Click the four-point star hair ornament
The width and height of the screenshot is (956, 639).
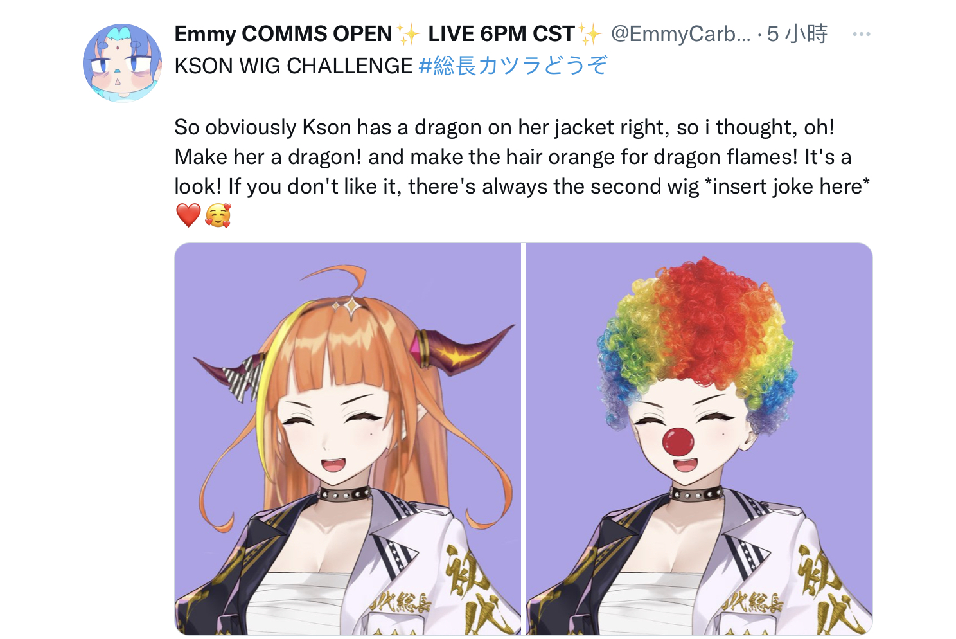click(349, 307)
